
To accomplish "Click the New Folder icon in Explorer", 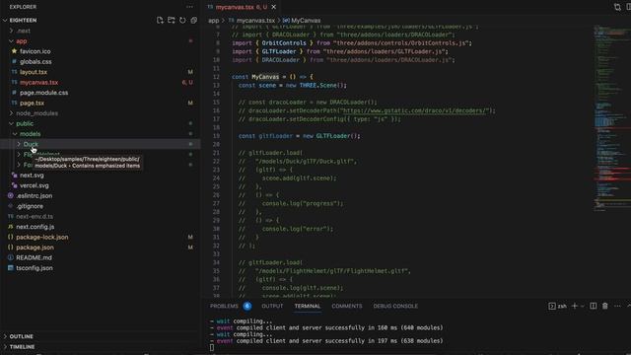I will pos(171,20).
